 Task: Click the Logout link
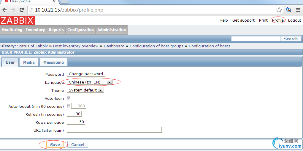[294, 20]
